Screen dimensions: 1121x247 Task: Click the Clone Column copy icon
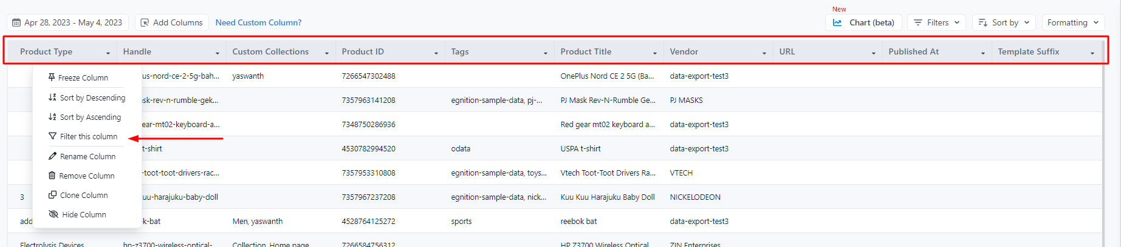coord(52,195)
